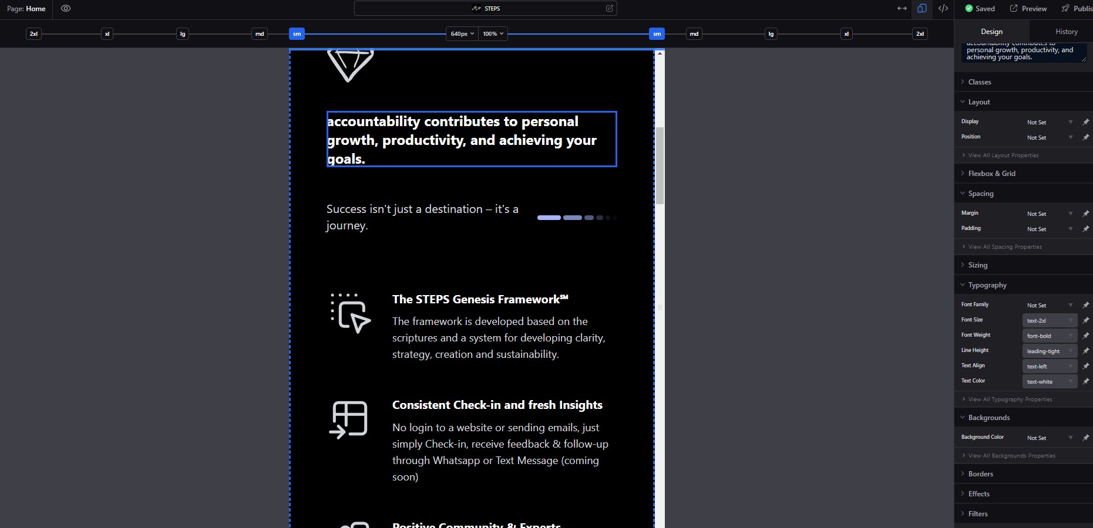Toggle the page visibility eye icon
The height and width of the screenshot is (528, 1093).
pos(66,8)
